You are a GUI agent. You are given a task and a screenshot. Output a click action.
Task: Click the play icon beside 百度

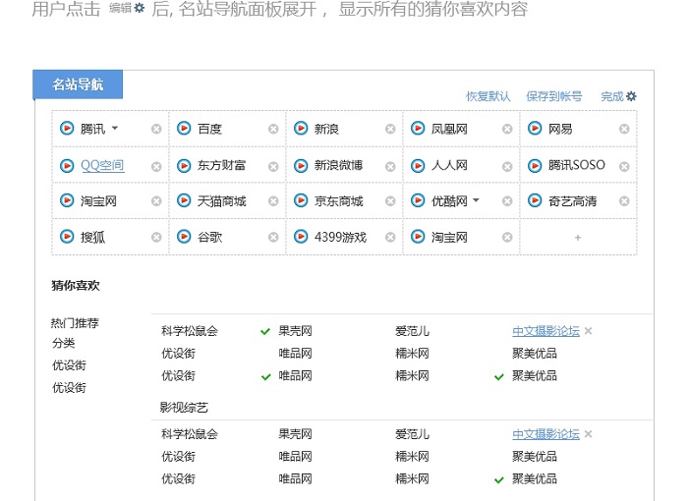click(x=184, y=128)
